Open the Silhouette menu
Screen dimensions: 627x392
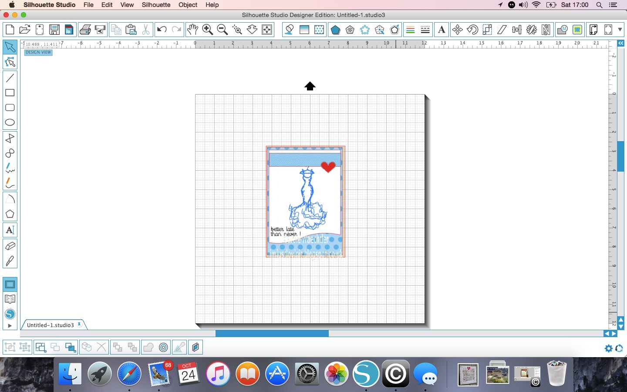[155, 5]
